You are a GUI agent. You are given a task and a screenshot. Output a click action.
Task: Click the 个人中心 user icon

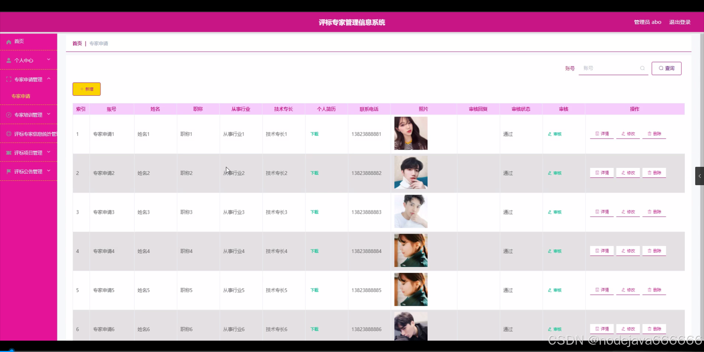click(9, 60)
